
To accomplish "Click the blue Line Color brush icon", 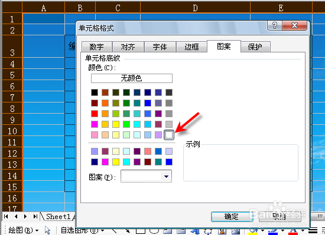I will [x=273, y=231].
